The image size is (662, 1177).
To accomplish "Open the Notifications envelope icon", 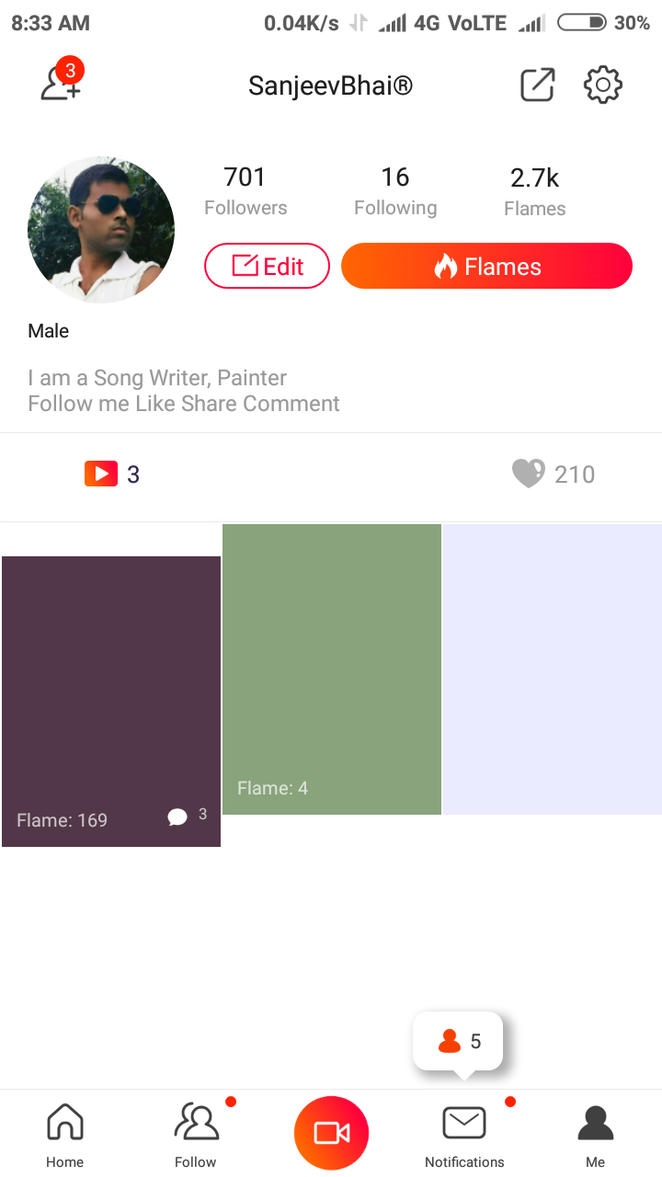I will pyautogui.click(x=463, y=1122).
